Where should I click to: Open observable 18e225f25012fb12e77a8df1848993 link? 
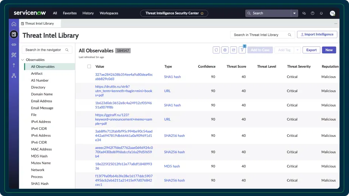click(124, 166)
